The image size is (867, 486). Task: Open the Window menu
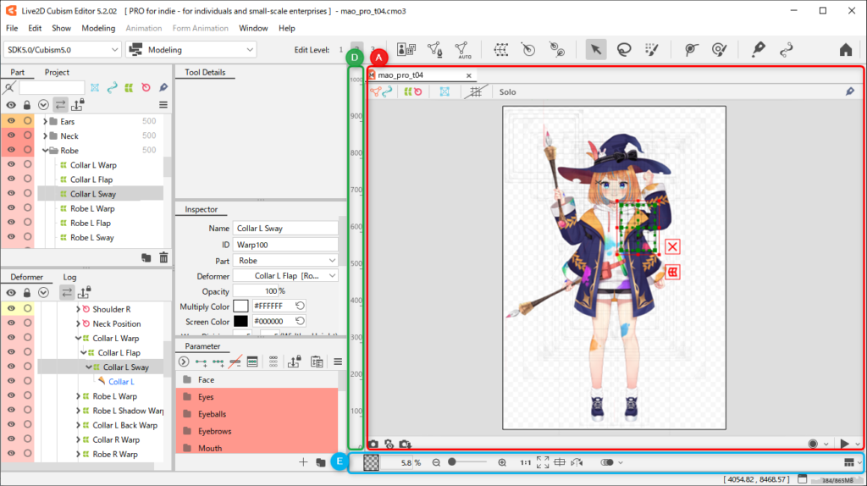pyautogui.click(x=253, y=28)
